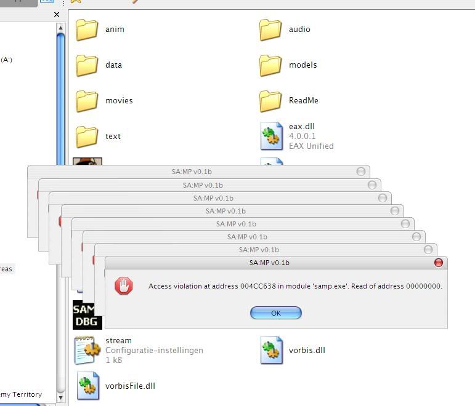Select the stream configuration file icon

point(87,350)
